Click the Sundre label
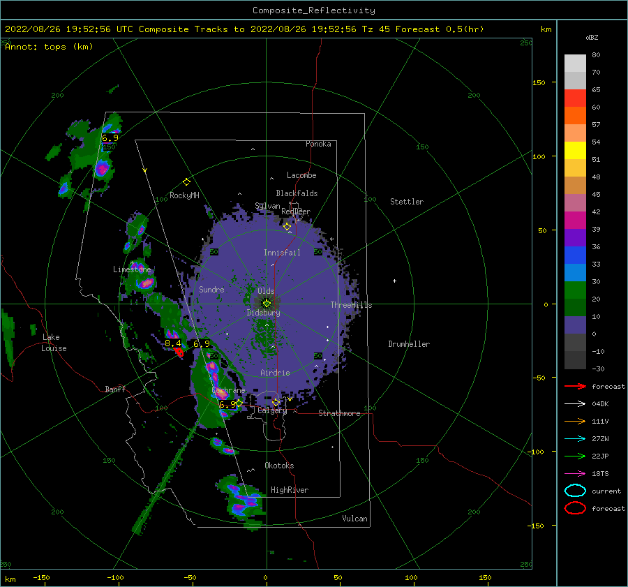This screenshot has height=587, width=628. click(x=211, y=289)
